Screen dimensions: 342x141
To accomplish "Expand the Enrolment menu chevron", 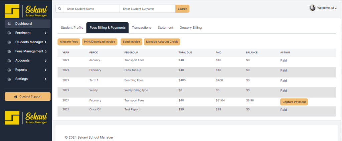I will pyautogui.click(x=45, y=33).
